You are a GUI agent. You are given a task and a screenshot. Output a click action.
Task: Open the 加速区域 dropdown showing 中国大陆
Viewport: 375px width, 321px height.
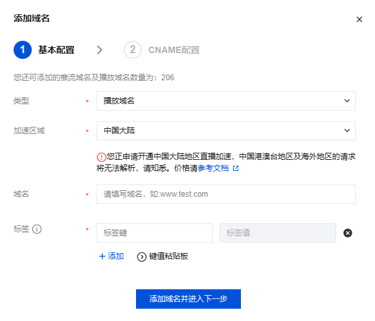point(226,131)
